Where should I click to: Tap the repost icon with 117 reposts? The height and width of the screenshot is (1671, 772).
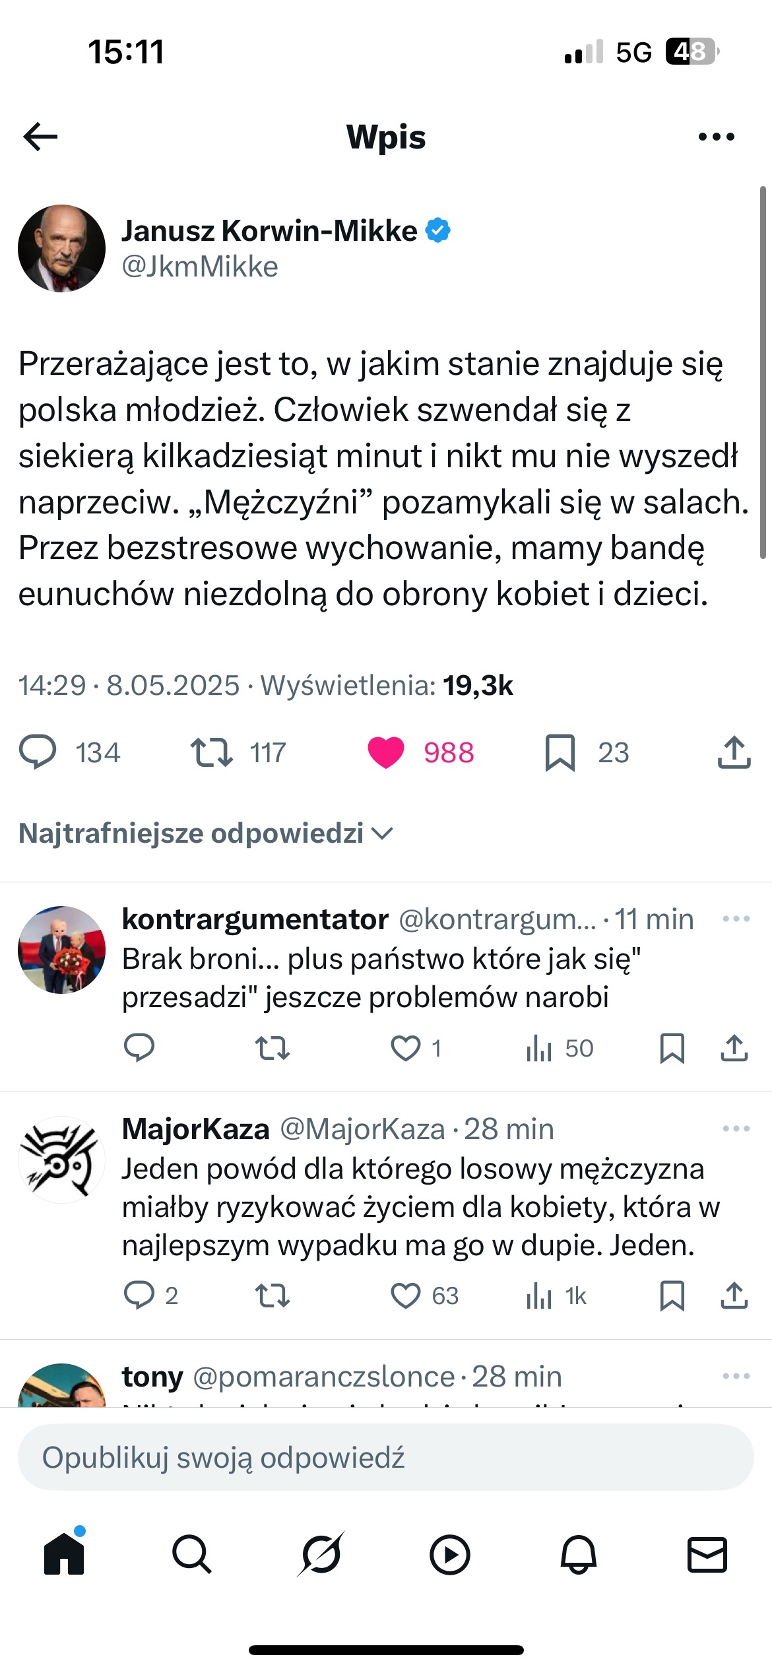pos(211,752)
